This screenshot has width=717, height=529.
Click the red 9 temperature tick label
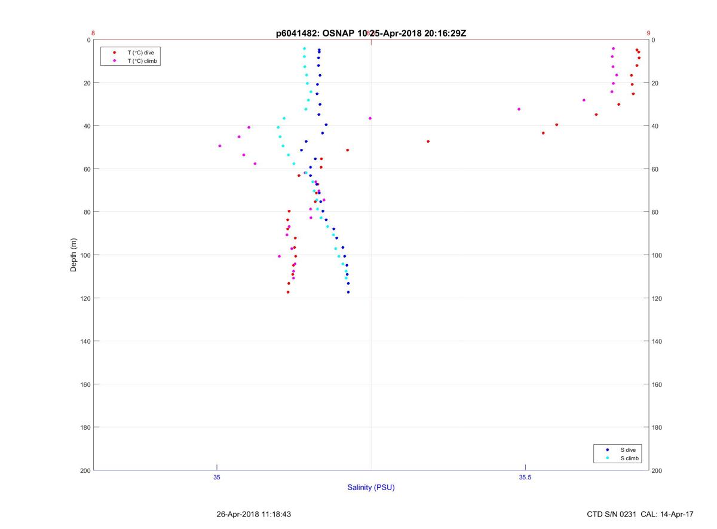(x=648, y=33)
